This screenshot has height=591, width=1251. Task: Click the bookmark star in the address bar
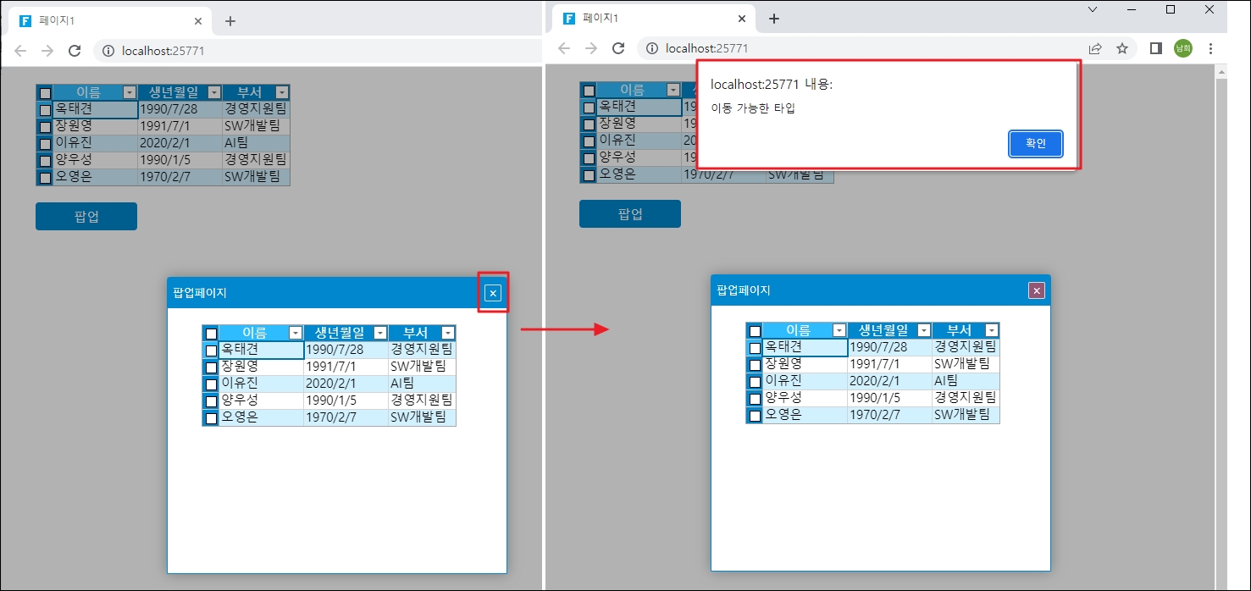1122,48
